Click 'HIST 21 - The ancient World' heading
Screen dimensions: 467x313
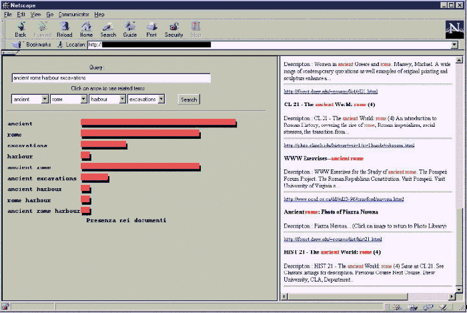[x=332, y=252]
